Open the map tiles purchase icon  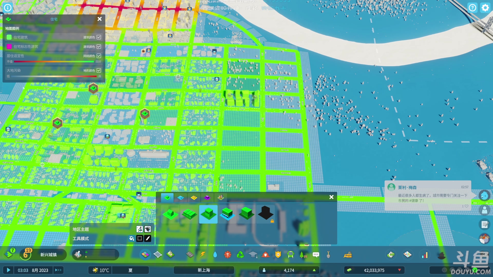[x=407, y=255]
